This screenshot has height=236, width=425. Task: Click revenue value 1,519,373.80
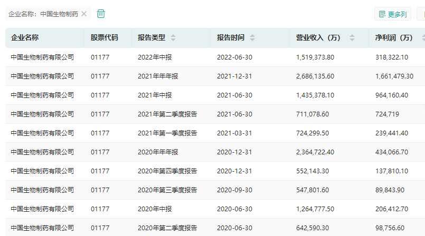(315, 57)
